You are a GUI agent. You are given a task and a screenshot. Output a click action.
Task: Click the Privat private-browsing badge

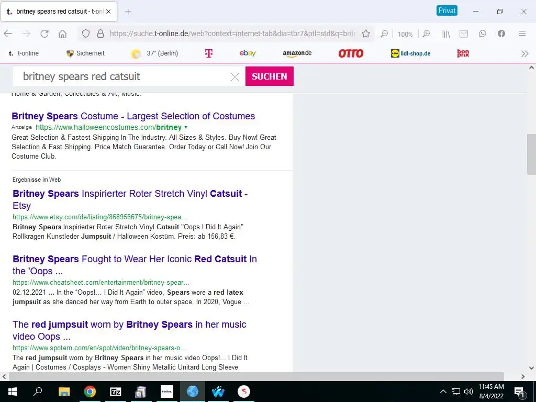pyautogui.click(x=447, y=10)
